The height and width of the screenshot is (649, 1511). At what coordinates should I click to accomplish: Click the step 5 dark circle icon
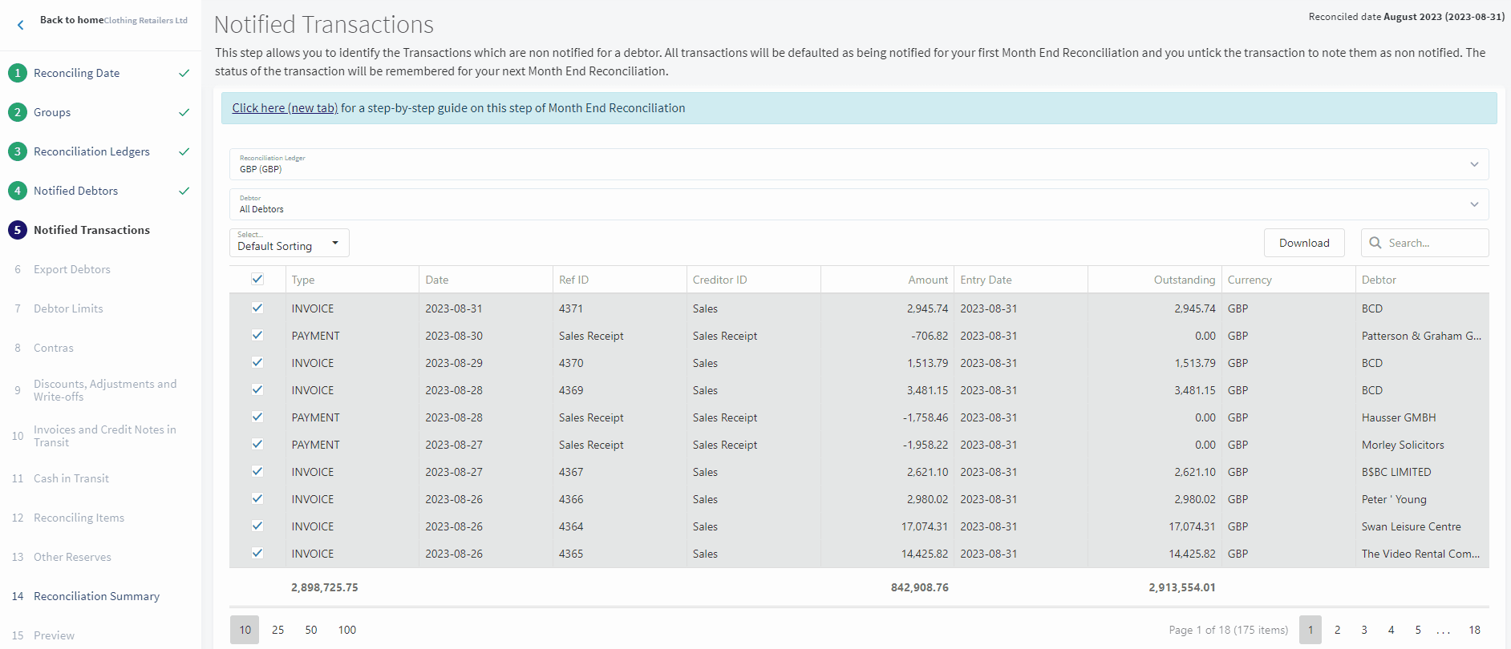[18, 230]
